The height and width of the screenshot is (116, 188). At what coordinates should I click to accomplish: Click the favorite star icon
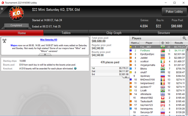click(2, 9)
